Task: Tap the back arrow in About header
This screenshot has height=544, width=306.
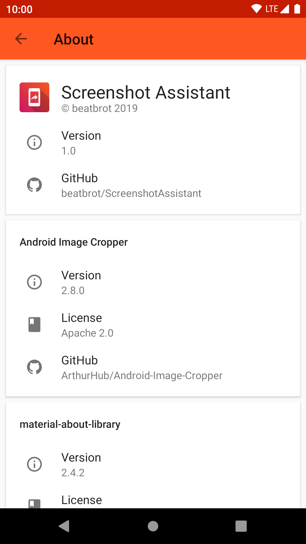Action: (x=21, y=39)
